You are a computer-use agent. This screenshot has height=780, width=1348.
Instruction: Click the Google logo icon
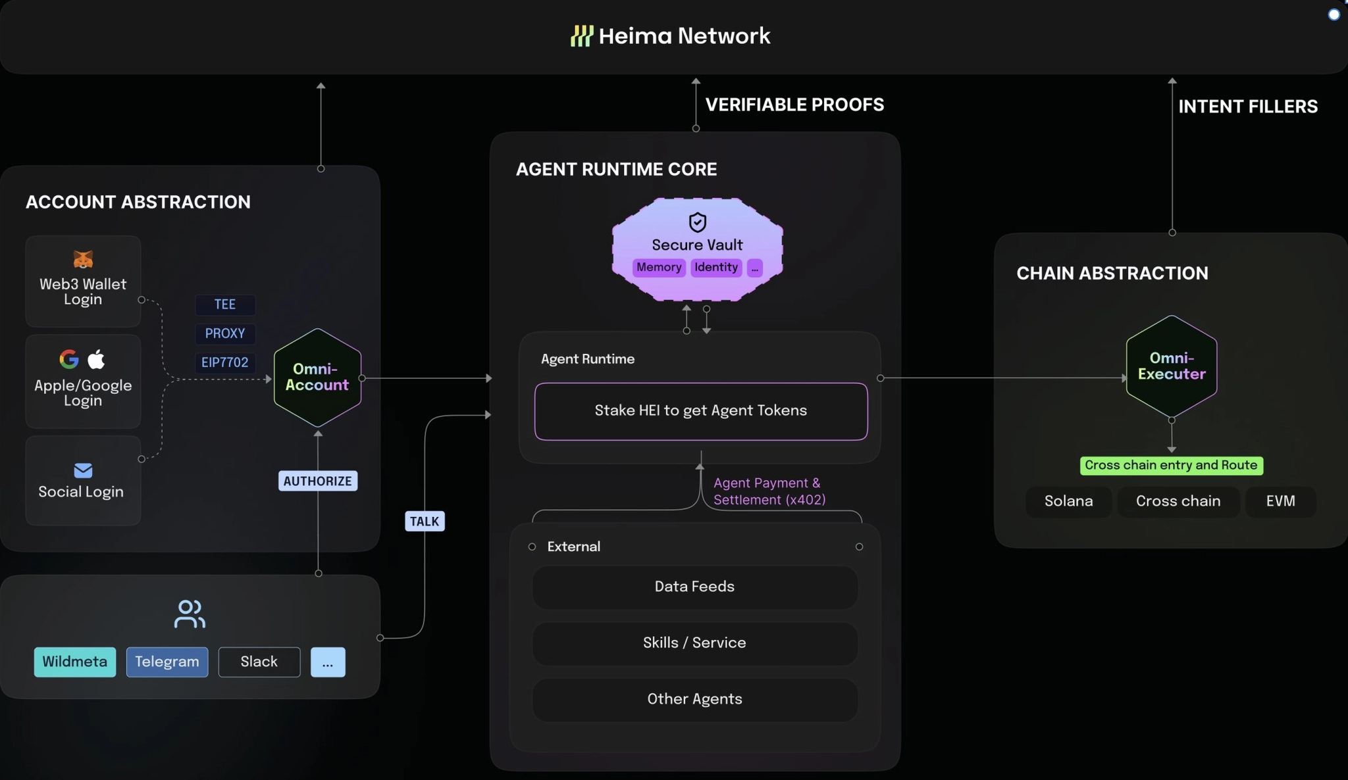click(69, 359)
